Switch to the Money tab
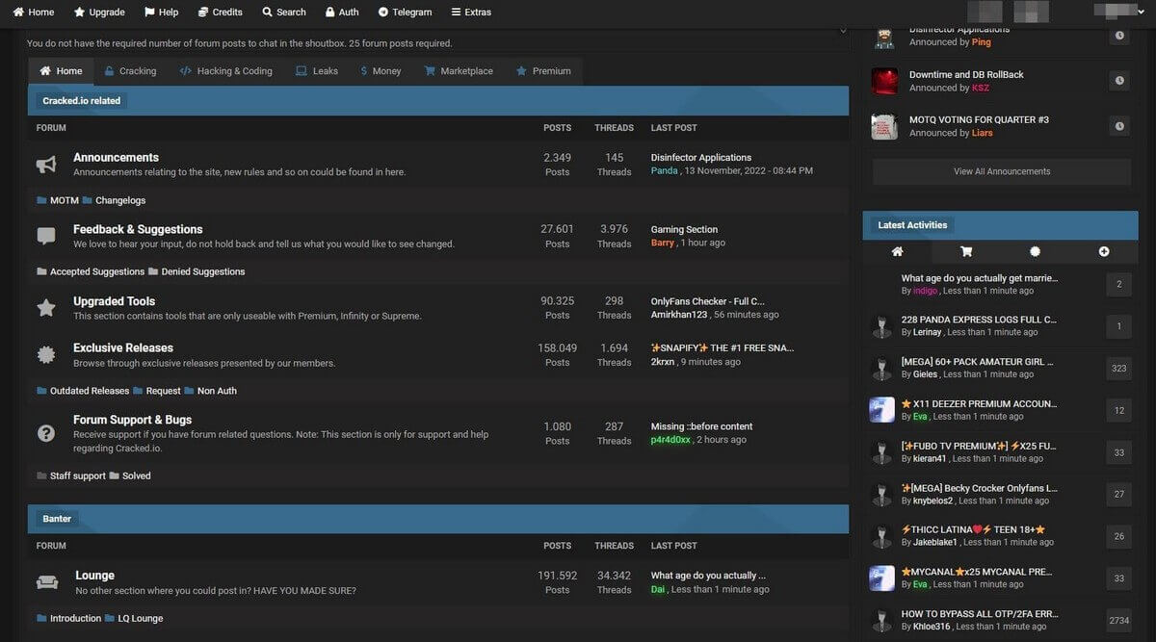 (381, 71)
